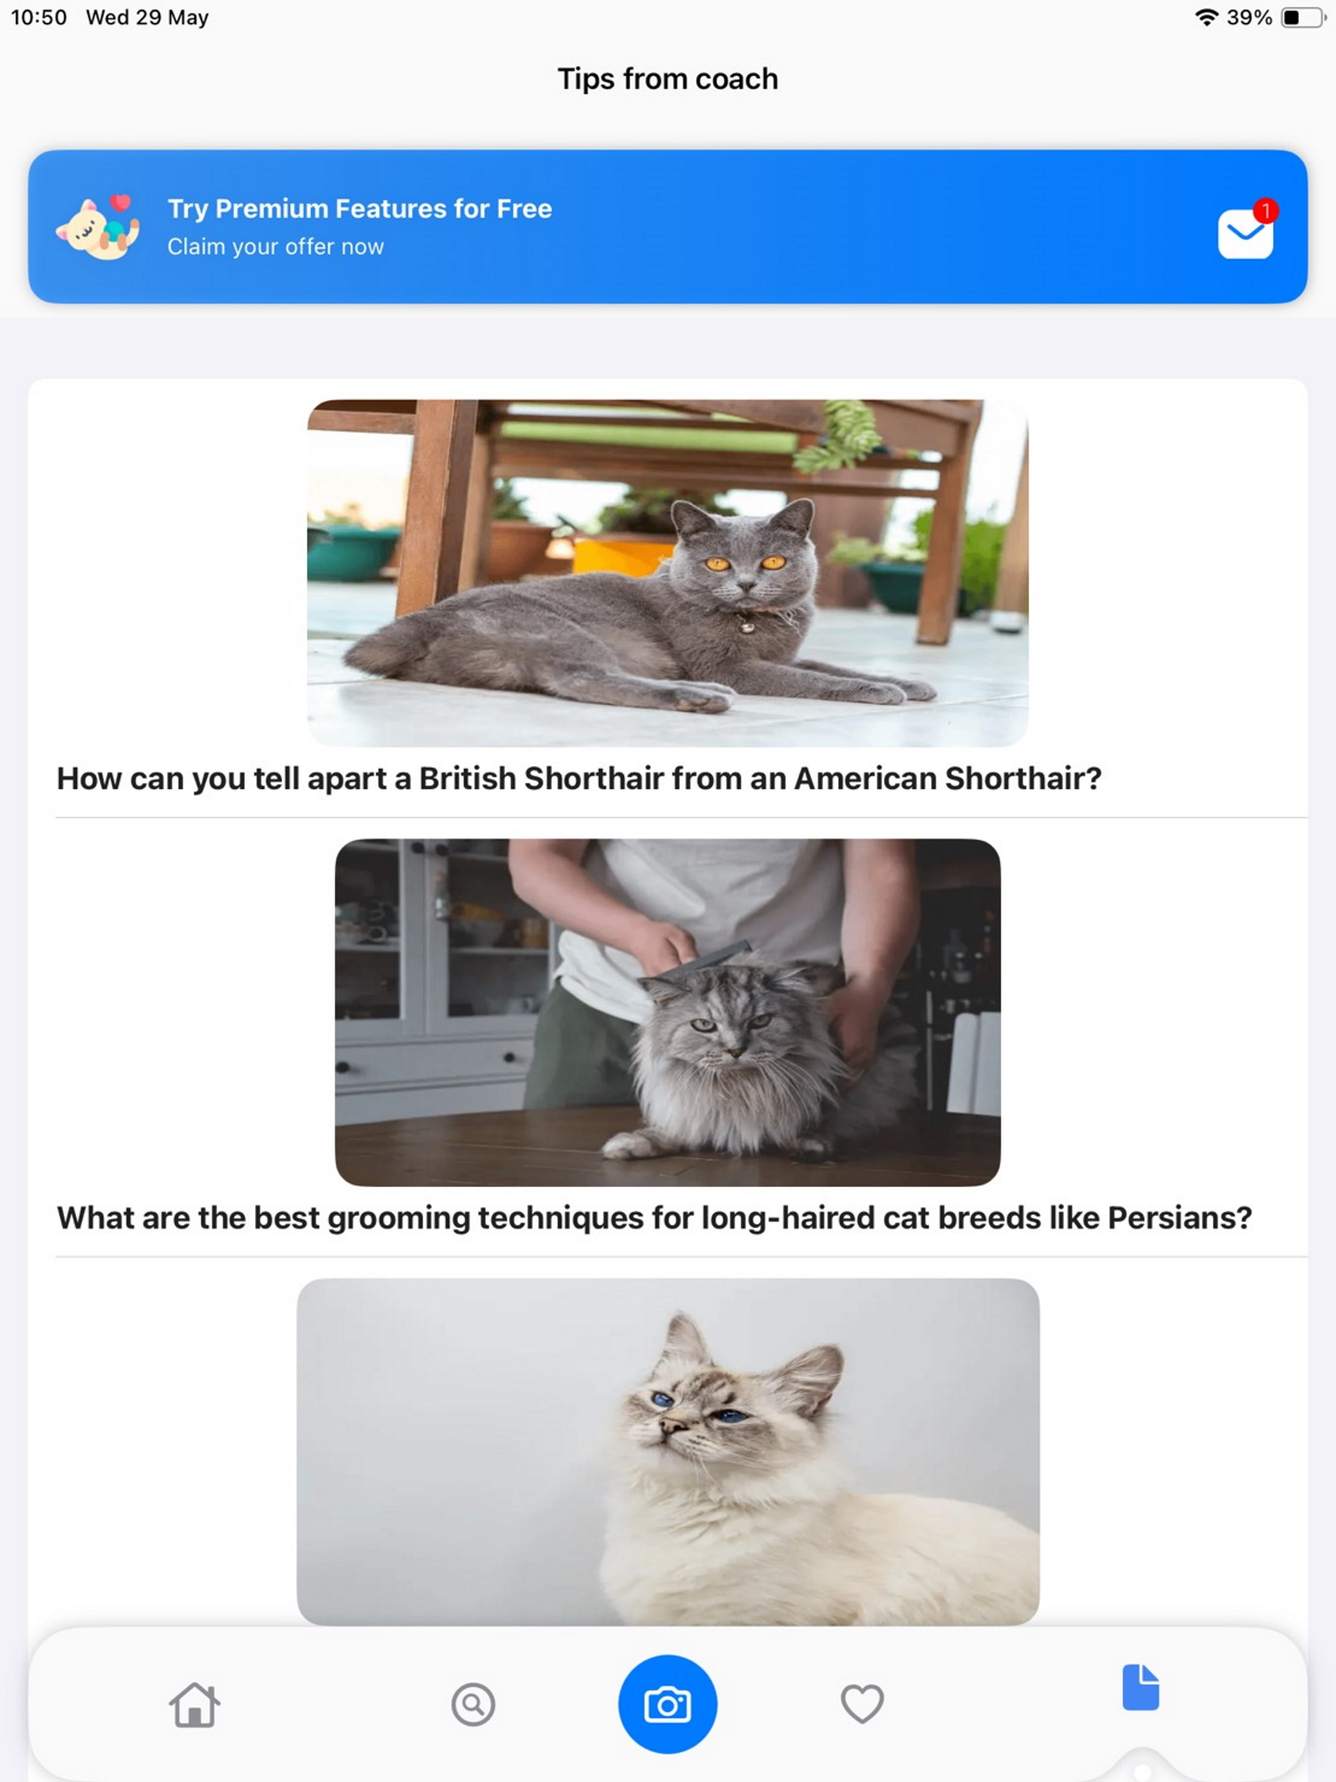Image resolution: width=1336 pixels, height=1782 pixels.
Task: Open the blue camera scan button
Action: tap(667, 1704)
